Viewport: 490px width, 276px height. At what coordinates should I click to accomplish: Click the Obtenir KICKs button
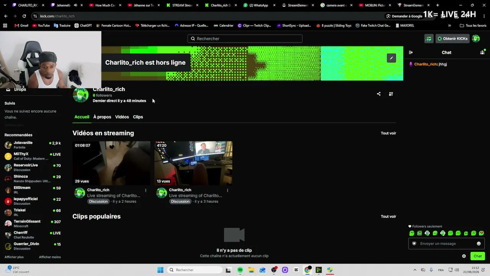452,39
